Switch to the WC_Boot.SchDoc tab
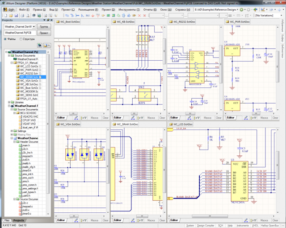 pyautogui.click(x=68, y=22)
